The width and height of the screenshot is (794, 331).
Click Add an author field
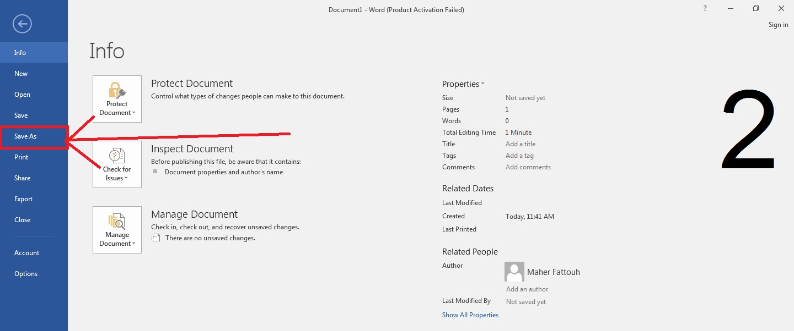click(527, 289)
